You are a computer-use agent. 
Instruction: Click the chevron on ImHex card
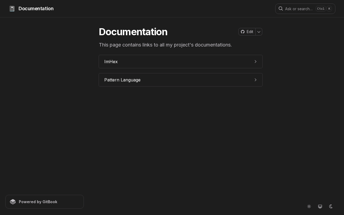256,62
